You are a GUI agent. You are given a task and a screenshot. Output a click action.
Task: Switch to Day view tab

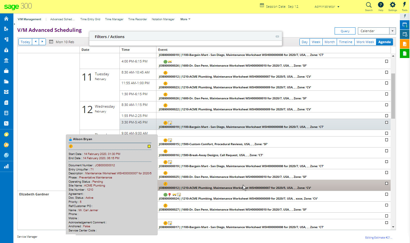click(305, 42)
